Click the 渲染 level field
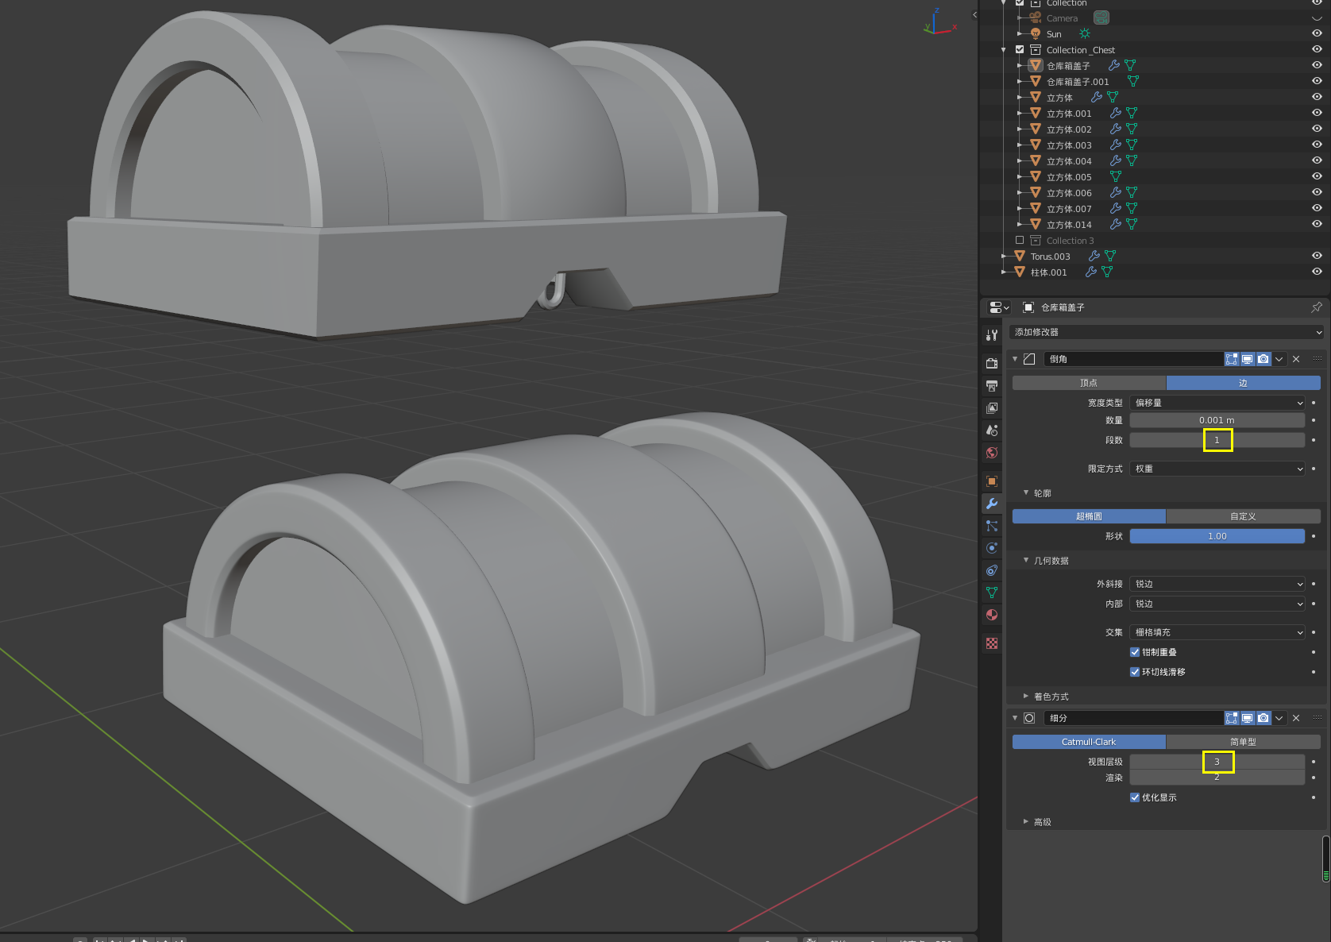1331x942 pixels. click(x=1217, y=778)
